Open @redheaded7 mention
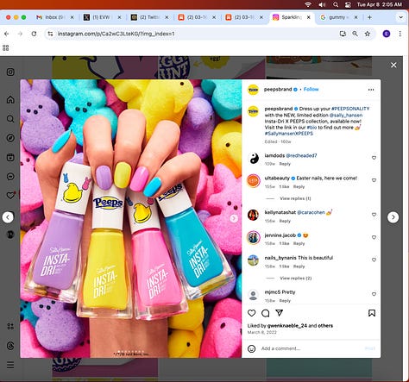Viewport: 409px width, 382px height. click(x=301, y=155)
